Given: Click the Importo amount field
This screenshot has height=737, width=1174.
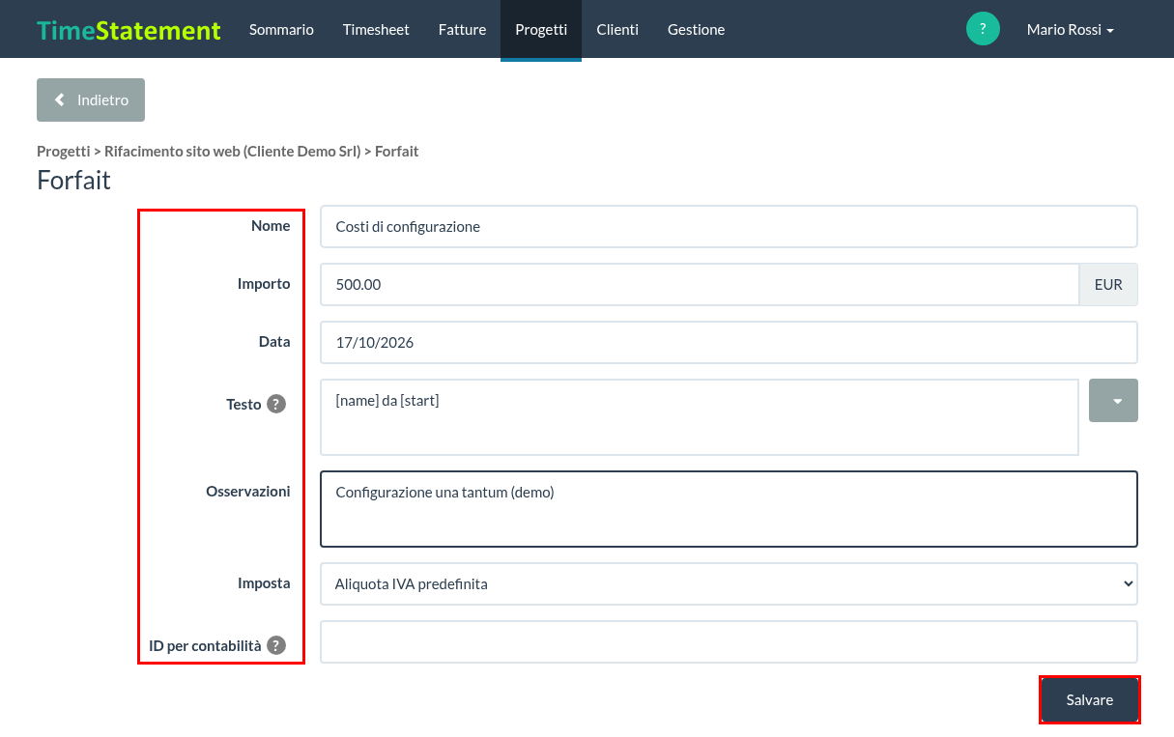Looking at the screenshot, I should click(x=700, y=284).
